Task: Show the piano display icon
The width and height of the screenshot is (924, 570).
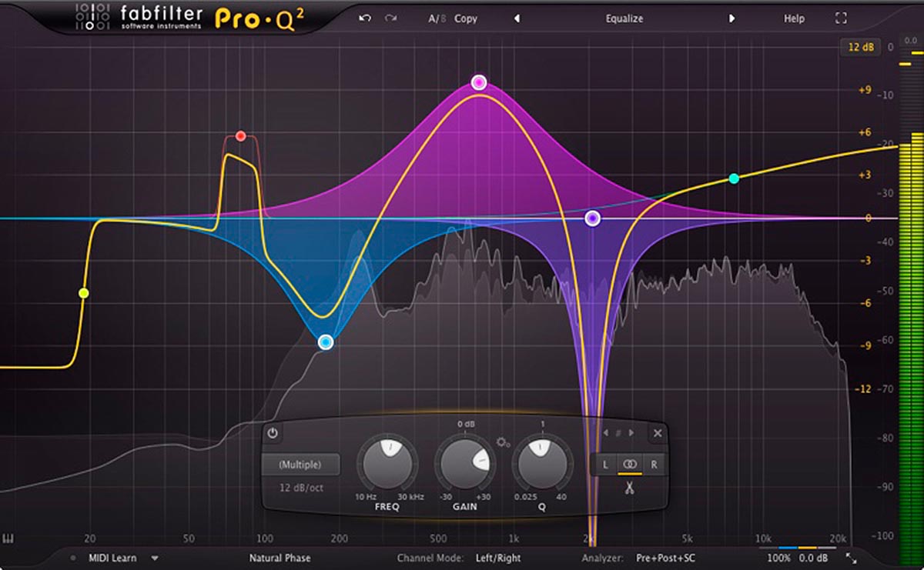Action: pos(9,538)
